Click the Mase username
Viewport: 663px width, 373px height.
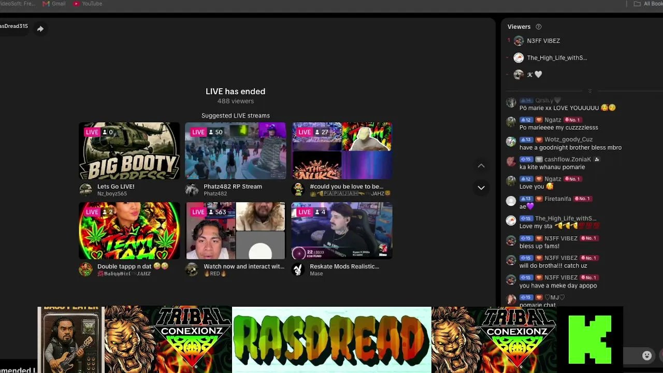[316, 274]
